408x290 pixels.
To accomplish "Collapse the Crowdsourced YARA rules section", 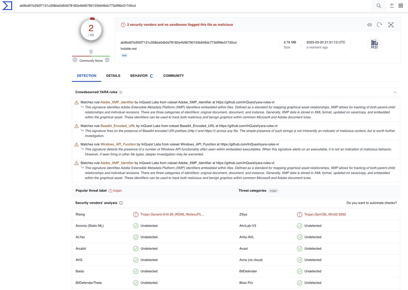I will 395,92.
